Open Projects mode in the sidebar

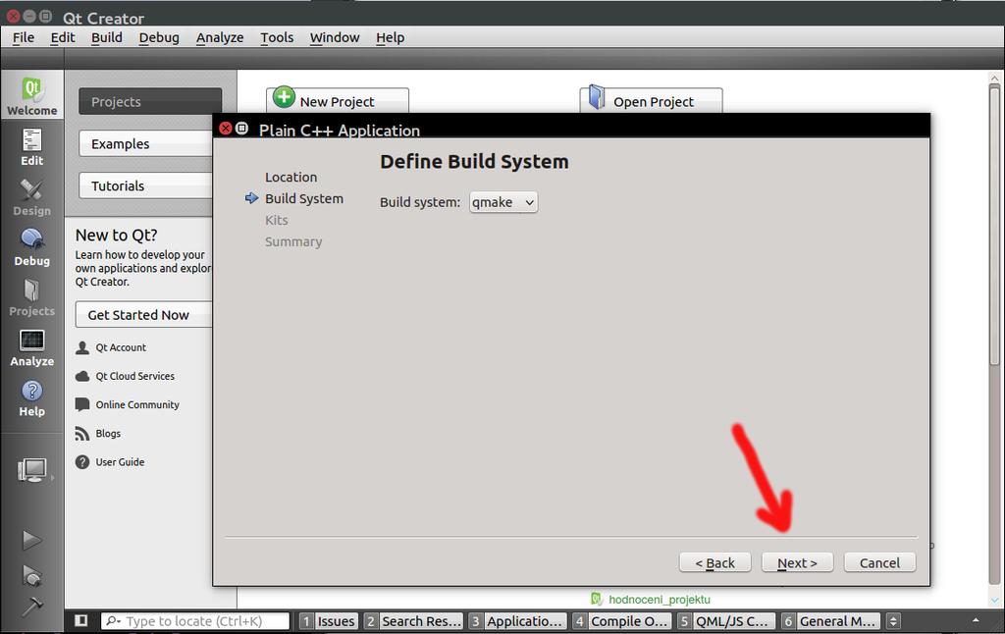[31, 297]
